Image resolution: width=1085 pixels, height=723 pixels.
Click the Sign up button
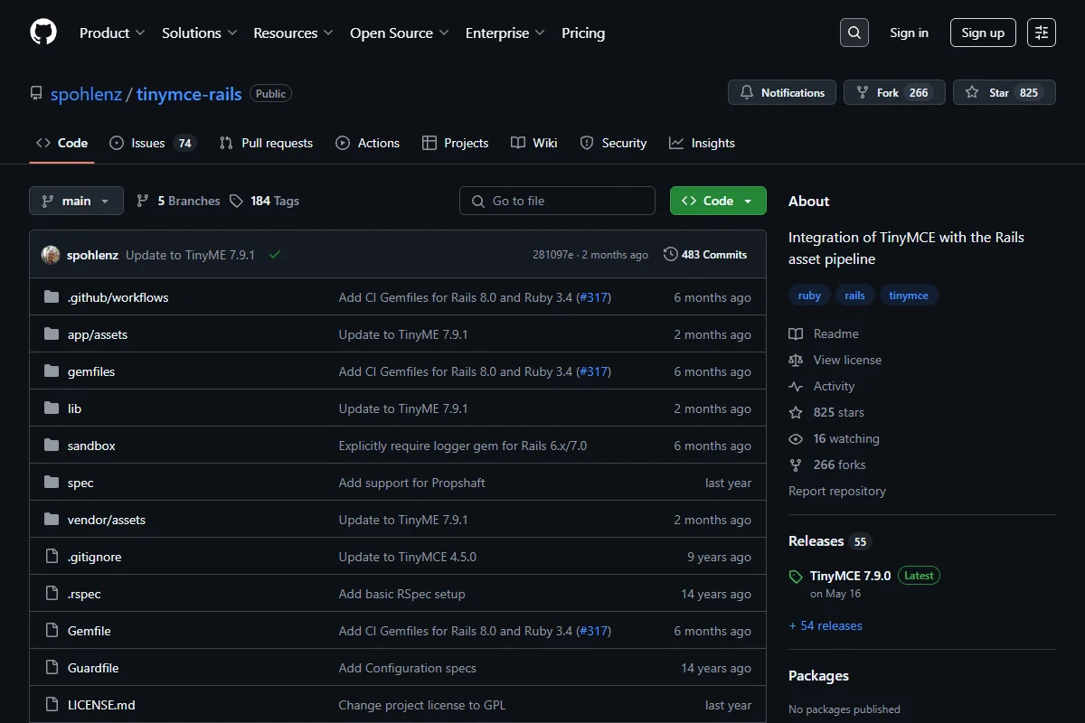983,33
